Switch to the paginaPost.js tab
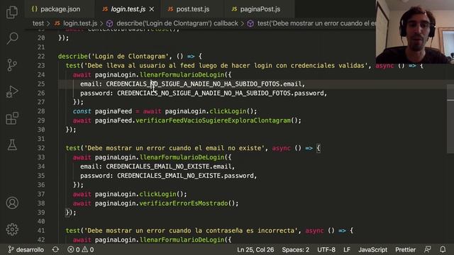Screen dimensions: 454x255 coord(260,9)
